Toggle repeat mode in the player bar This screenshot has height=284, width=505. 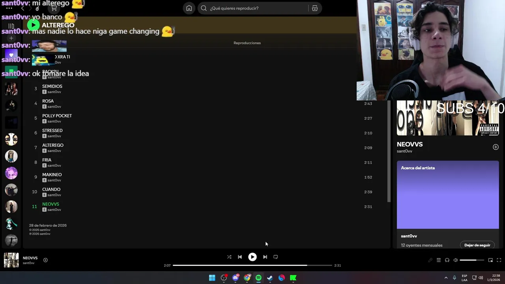point(276,257)
